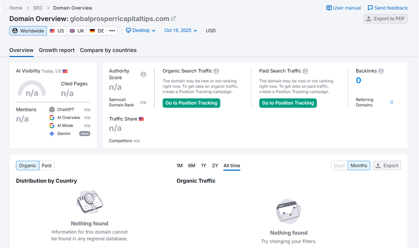Viewport: 419px width, 248px height.
Task: Click the ChatGPT logo icon
Action: 52,110
